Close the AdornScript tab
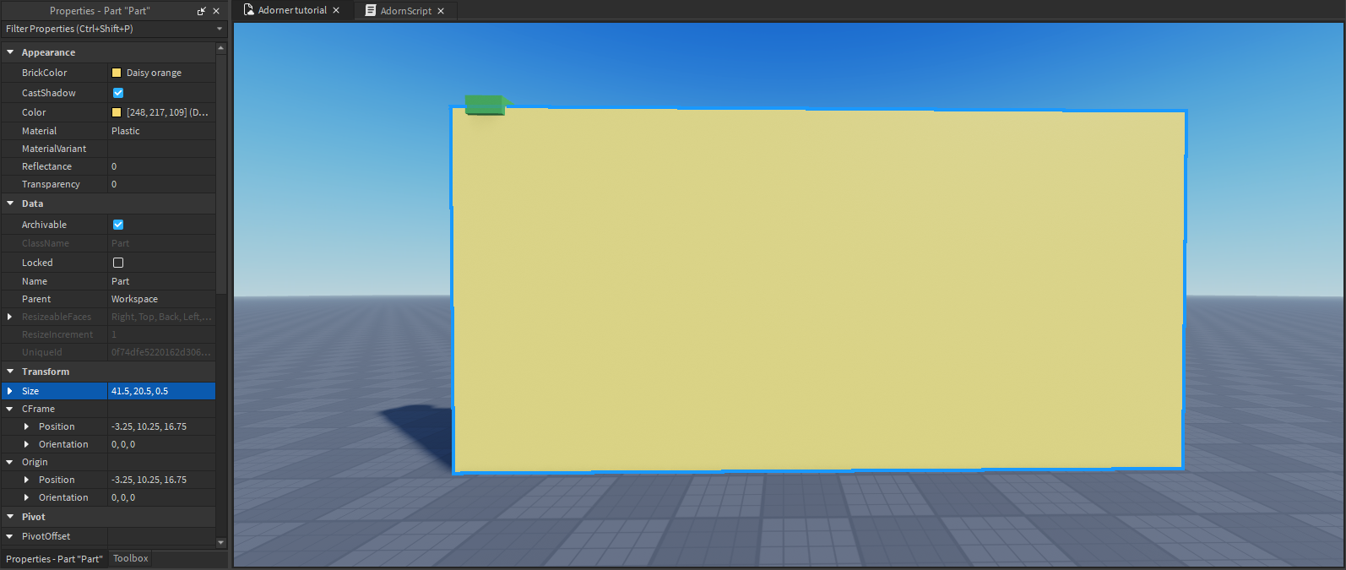Image resolution: width=1346 pixels, height=570 pixels. coord(441,11)
